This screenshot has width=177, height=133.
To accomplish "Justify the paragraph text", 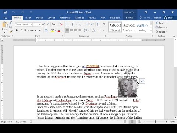I will click(x=80, y=30).
